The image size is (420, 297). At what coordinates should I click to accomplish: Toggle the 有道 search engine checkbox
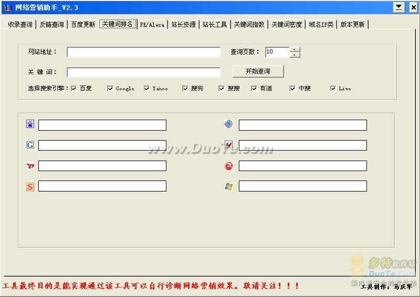pyautogui.click(x=254, y=88)
